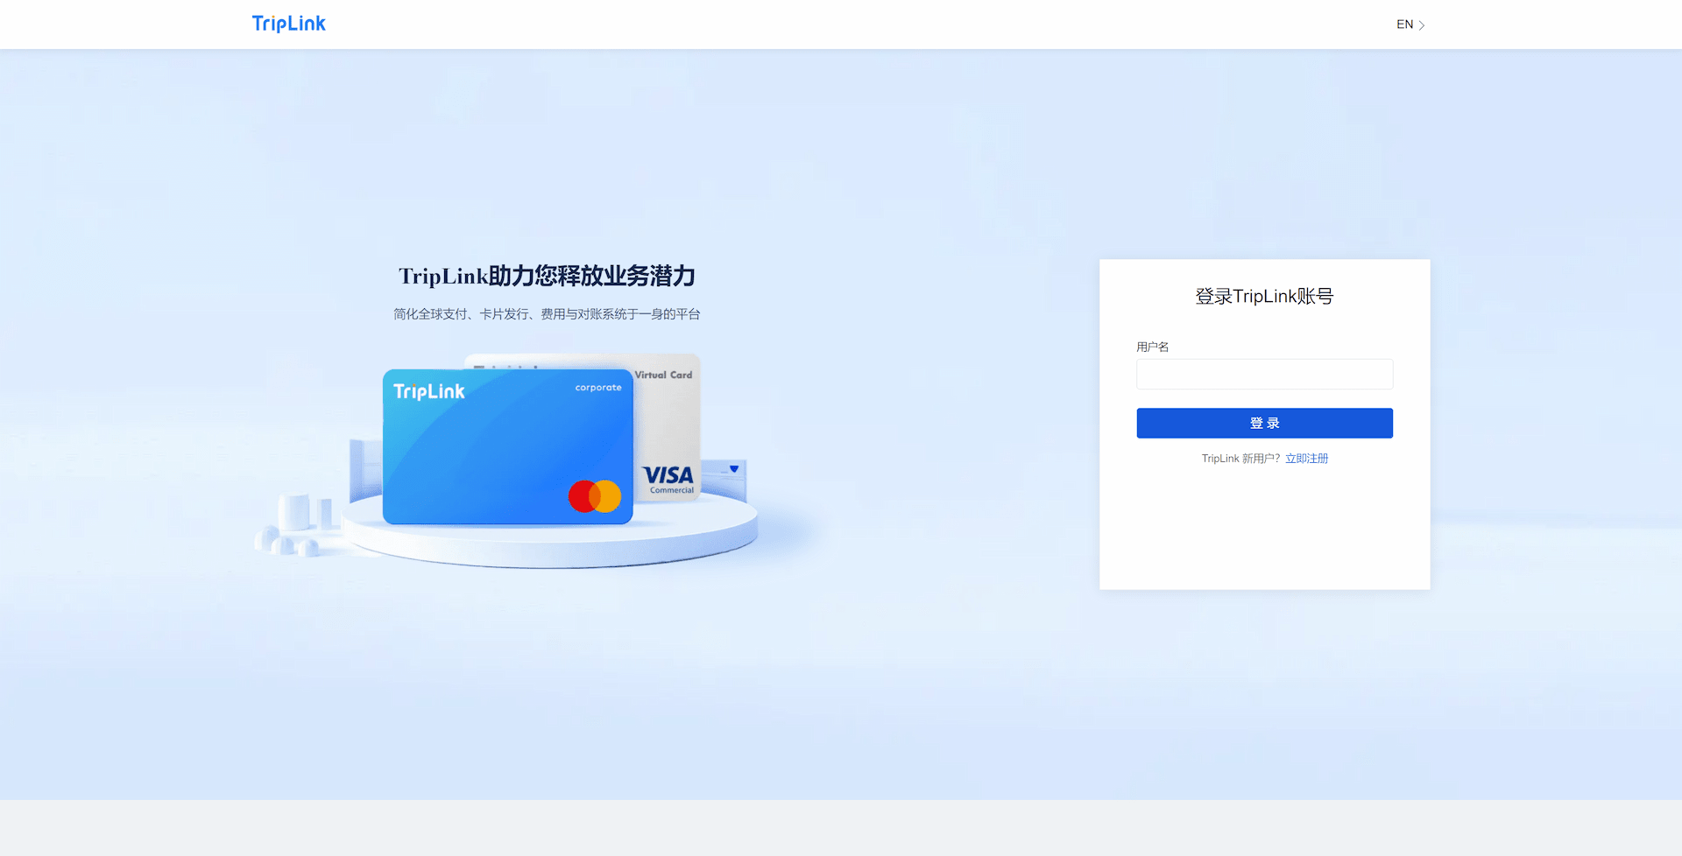The height and width of the screenshot is (856, 1682).
Task: Click the VISA Commercial logo on the white card
Action: pyautogui.click(x=668, y=480)
